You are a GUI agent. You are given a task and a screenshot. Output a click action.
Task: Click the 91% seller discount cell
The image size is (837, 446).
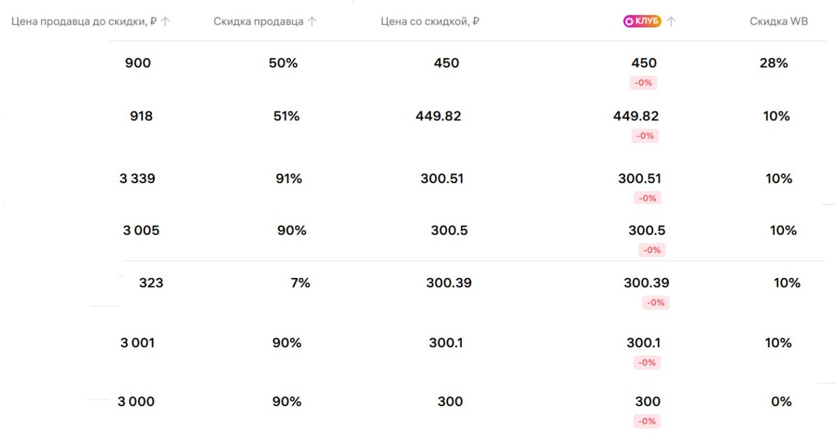289,179
